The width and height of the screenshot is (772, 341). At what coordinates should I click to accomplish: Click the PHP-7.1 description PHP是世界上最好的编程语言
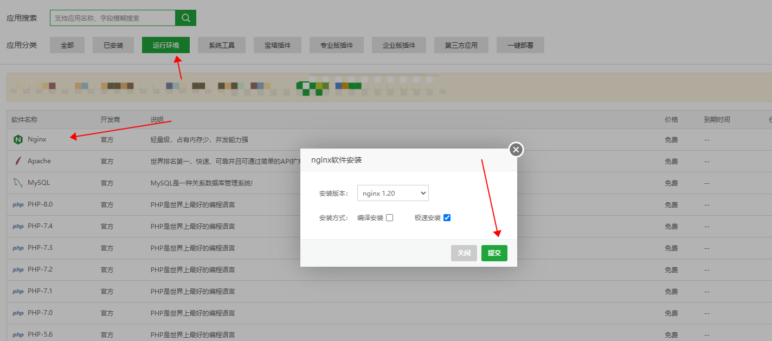[x=192, y=292]
